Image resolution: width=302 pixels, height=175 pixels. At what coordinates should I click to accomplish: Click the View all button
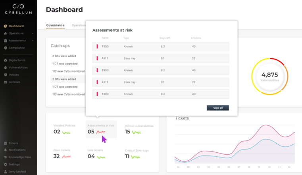coord(218,108)
